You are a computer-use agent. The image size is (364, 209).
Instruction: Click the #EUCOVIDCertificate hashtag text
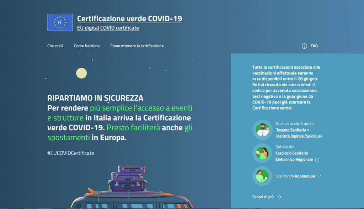pyautogui.click(x=71, y=153)
